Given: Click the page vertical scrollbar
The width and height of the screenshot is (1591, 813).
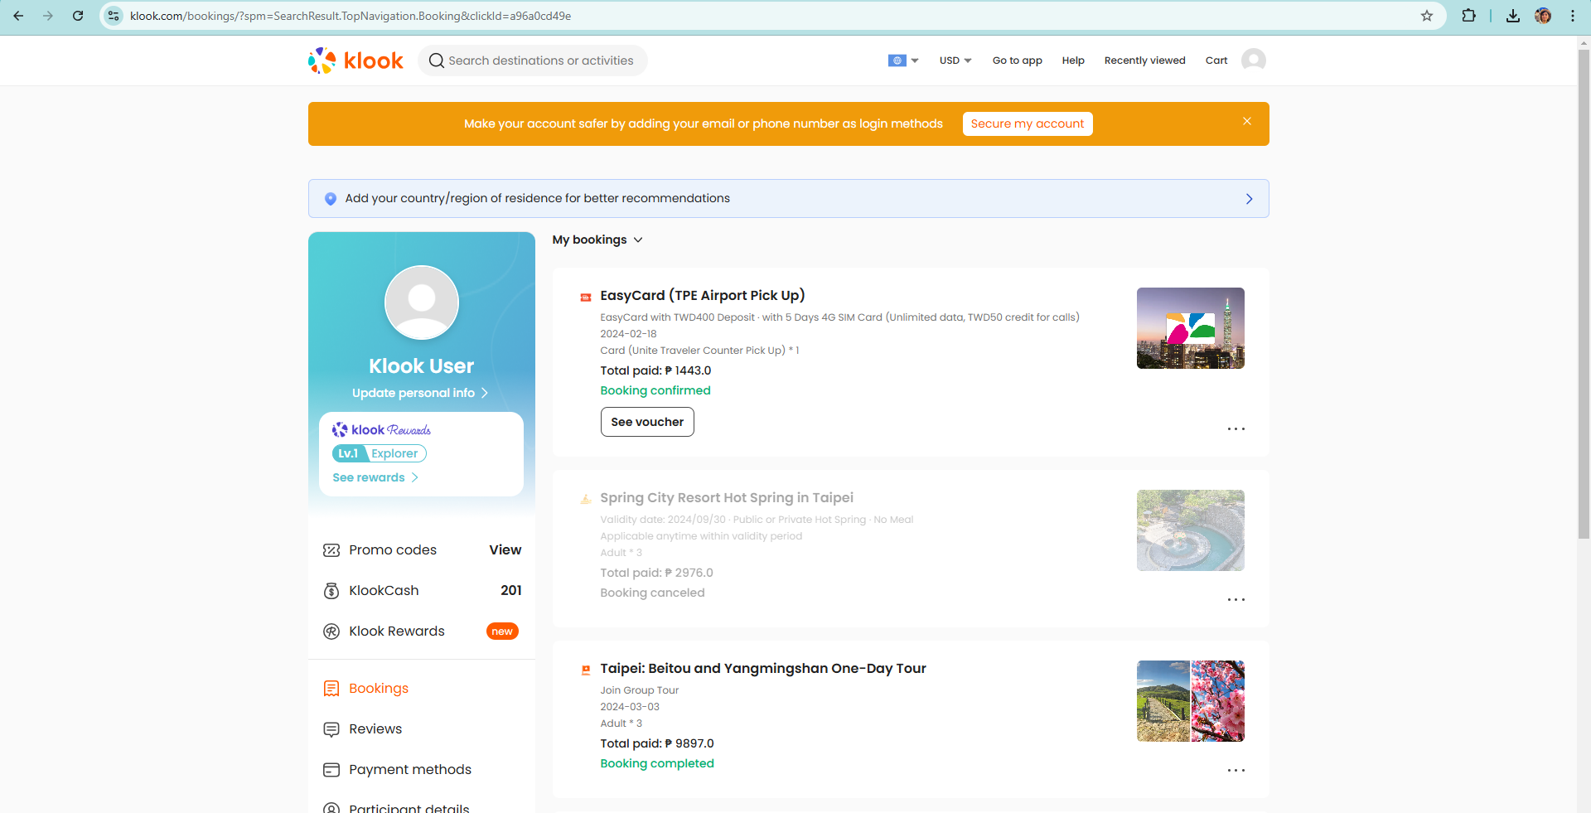Looking at the screenshot, I should [1584, 294].
